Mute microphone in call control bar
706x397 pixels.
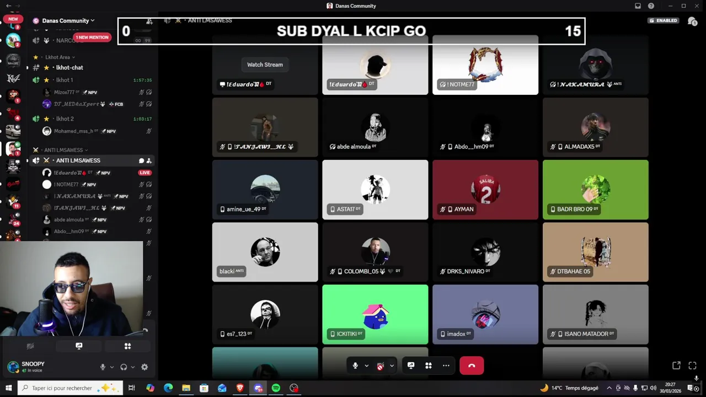355,366
